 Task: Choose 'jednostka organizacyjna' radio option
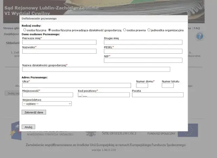(x=149, y=30)
